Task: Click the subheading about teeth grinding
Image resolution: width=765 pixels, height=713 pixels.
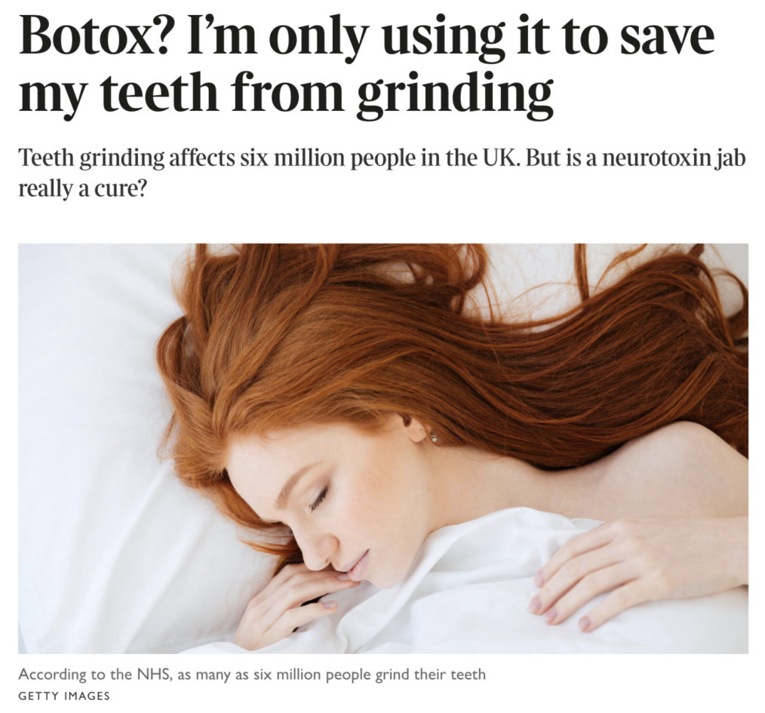Action: (382, 174)
